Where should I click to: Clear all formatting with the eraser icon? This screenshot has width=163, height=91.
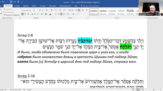(x=52, y=10)
